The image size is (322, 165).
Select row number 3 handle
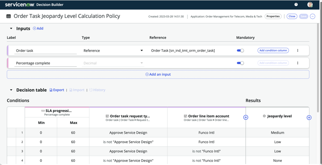(x=20, y=151)
